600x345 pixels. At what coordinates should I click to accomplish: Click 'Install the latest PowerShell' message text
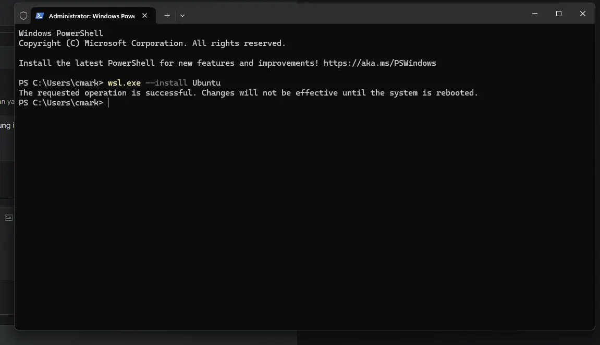coord(87,63)
